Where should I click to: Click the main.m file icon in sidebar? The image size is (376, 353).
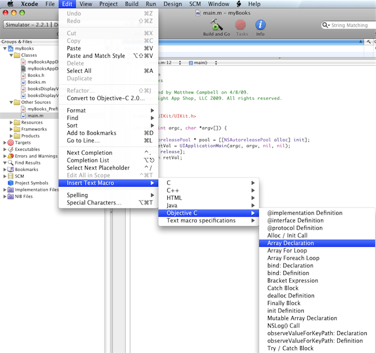click(x=23, y=116)
